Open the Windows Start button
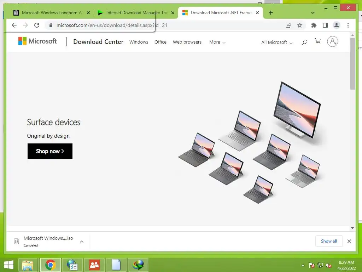Viewport: 362px width, 272px height. coord(8,265)
